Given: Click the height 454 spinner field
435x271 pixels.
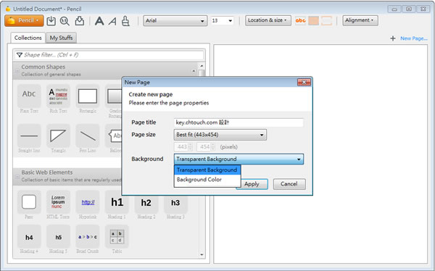Looking at the screenshot, I should coord(206,147).
